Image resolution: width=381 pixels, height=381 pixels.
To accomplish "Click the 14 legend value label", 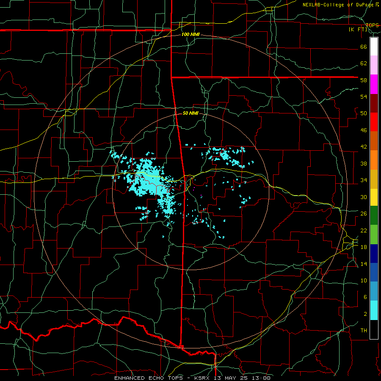I will pyautogui.click(x=364, y=264).
